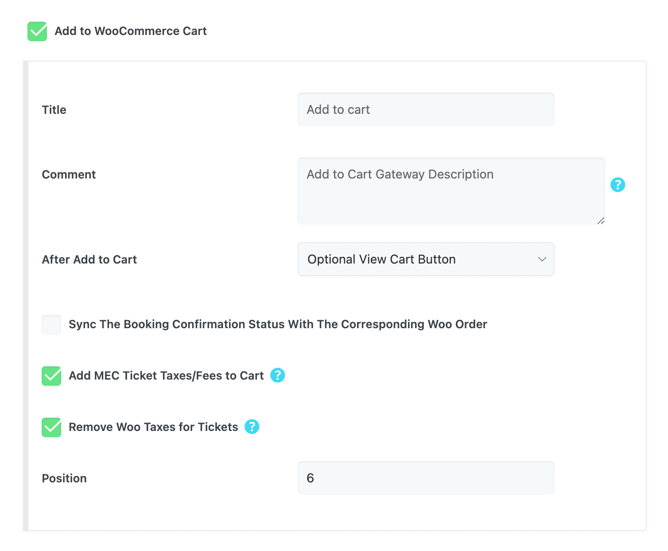Click help icon beside Comment field
This screenshot has width=668, height=551.
[x=618, y=185]
